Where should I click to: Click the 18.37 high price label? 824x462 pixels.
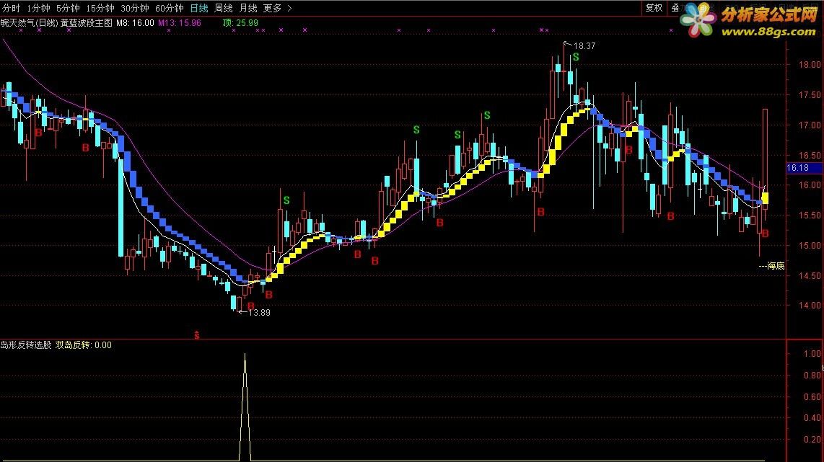(584, 45)
